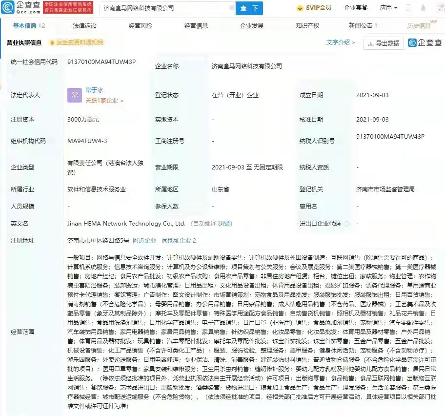This screenshot has width=445, height=416.
Task: Open the 应用 dropdown menu
Action: coord(388,8)
